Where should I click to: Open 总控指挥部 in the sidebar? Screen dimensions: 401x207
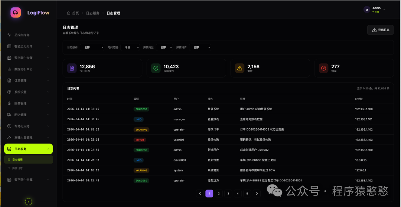pyautogui.click(x=28, y=35)
